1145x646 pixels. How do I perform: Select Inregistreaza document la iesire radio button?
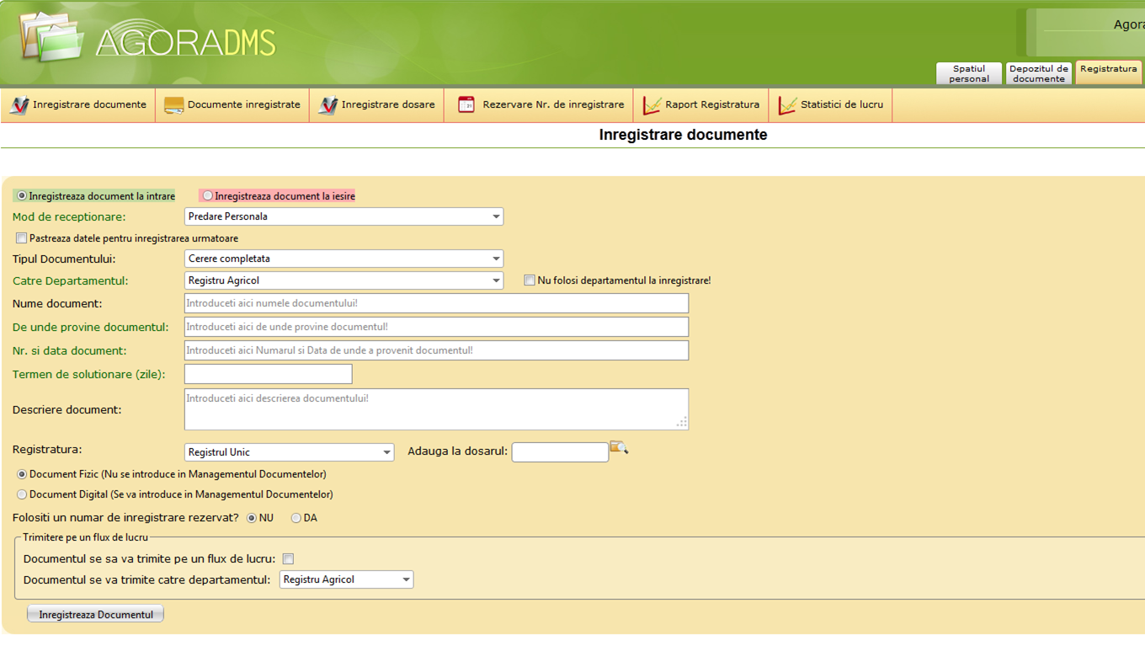point(207,196)
